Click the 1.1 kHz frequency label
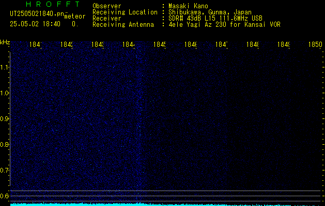Viewport: 325px width, 206px height. tap(4, 67)
